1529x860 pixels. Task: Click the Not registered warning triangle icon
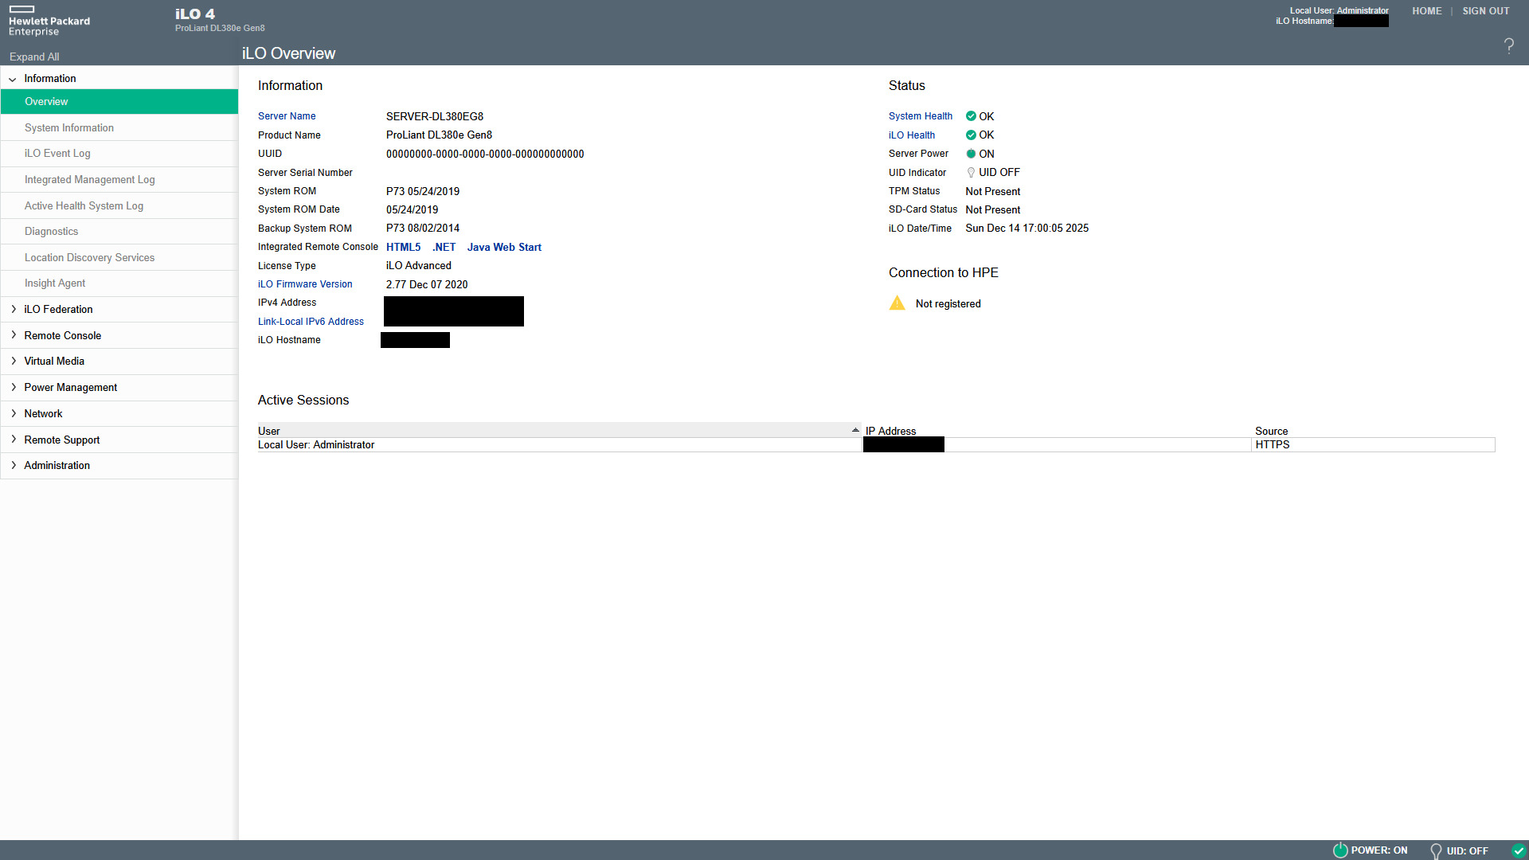(897, 303)
